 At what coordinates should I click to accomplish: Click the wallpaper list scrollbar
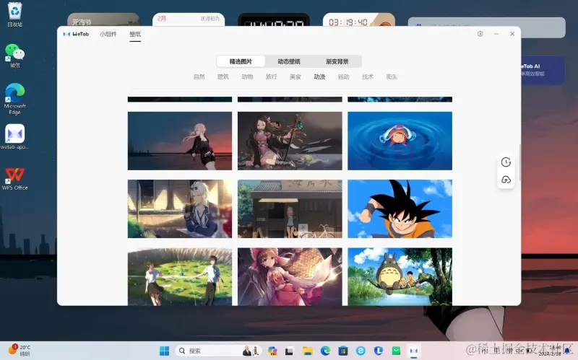[519, 162]
